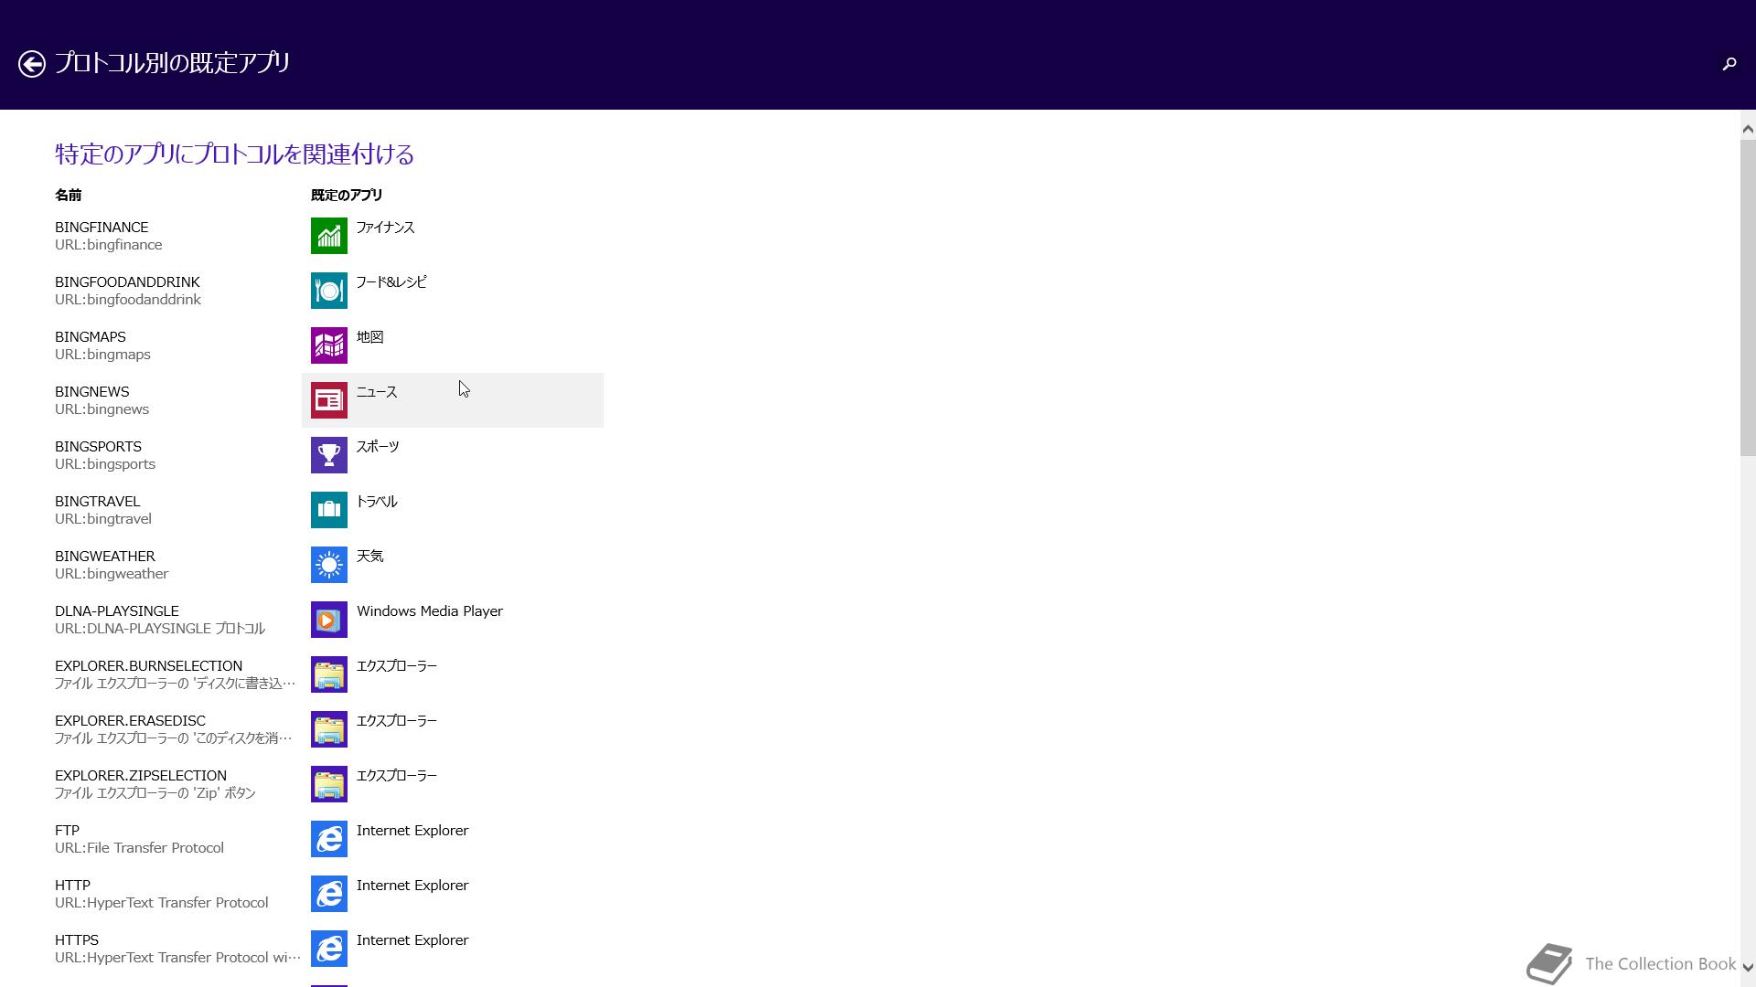
Task: Select the EXPLORER.ERASEDISC protocol name
Action: point(130,721)
